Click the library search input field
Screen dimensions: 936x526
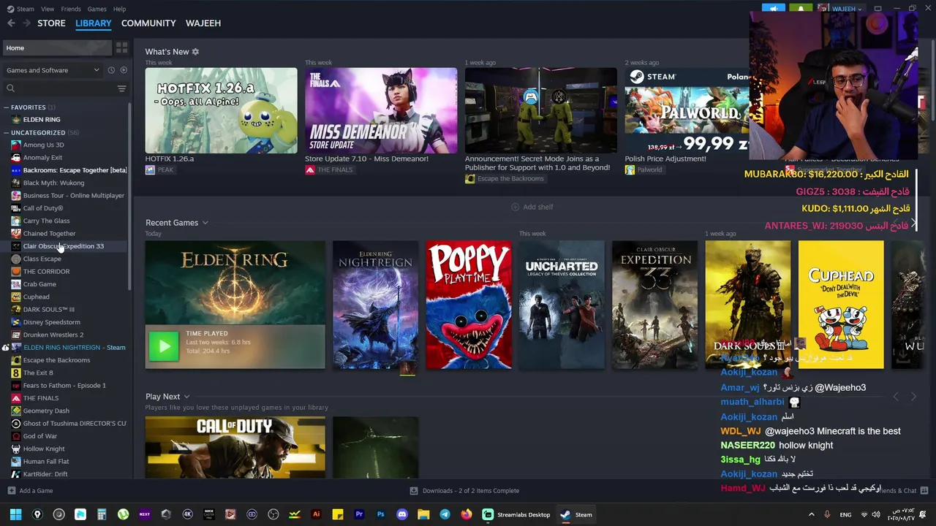pyautogui.click(x=66, y=88)
